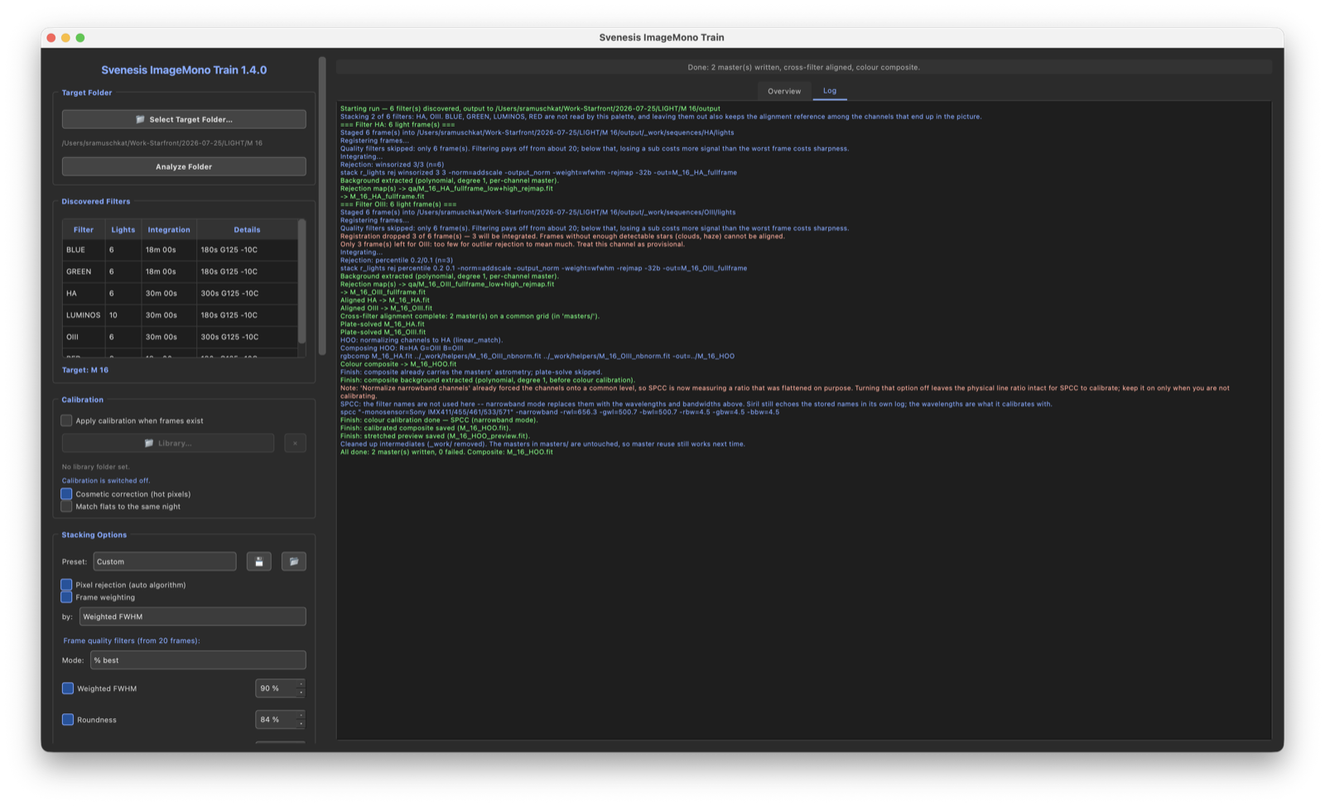Click log line 'Composing HOO: R=HA G=OIII B=OIII'

point(402,348)
